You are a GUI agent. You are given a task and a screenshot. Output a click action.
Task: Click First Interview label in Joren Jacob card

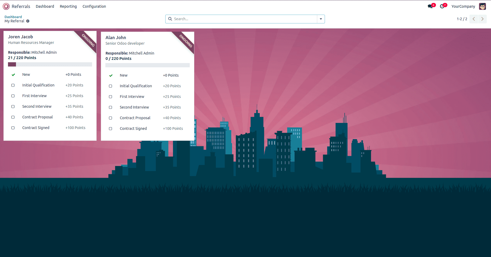(34, 96)
